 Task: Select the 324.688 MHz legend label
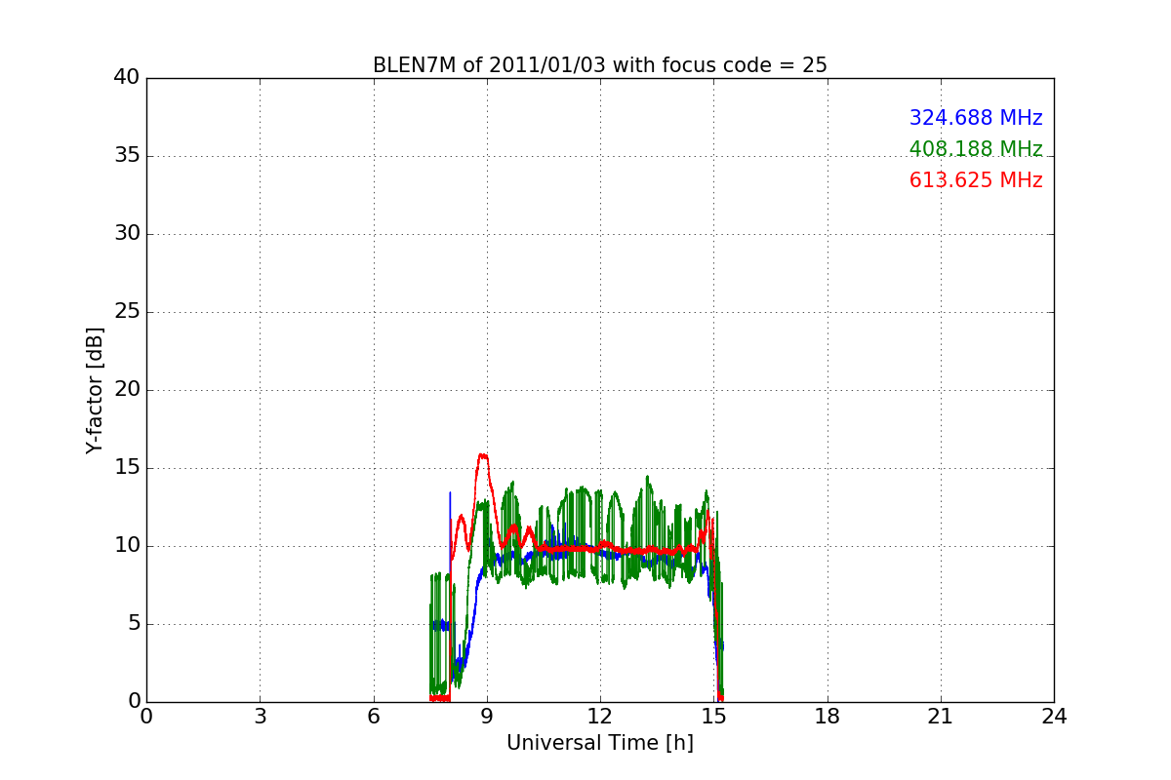point(976,118)
